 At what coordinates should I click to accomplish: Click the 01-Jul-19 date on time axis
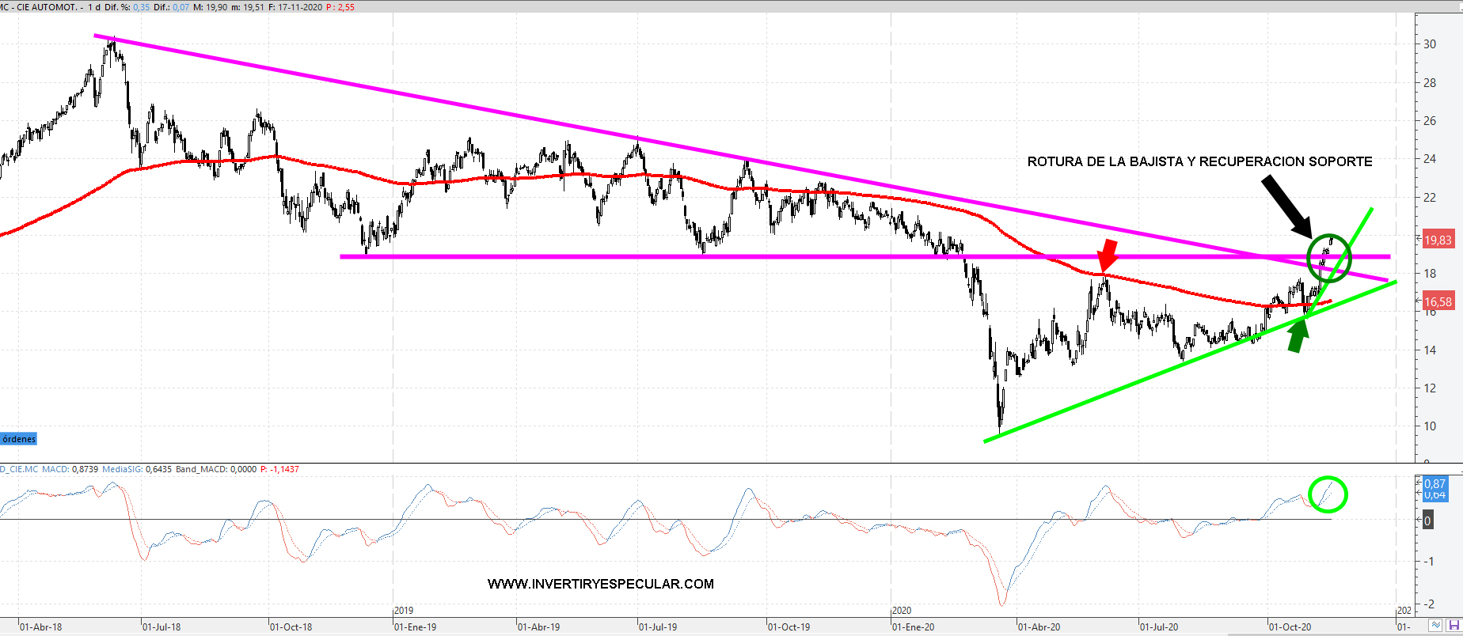[x=658, y=627]
